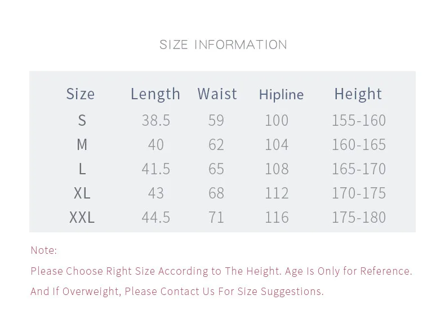The height and width of the screenshot is (313, 445).
Task: Select the S size row label
Action: (82, 120)
